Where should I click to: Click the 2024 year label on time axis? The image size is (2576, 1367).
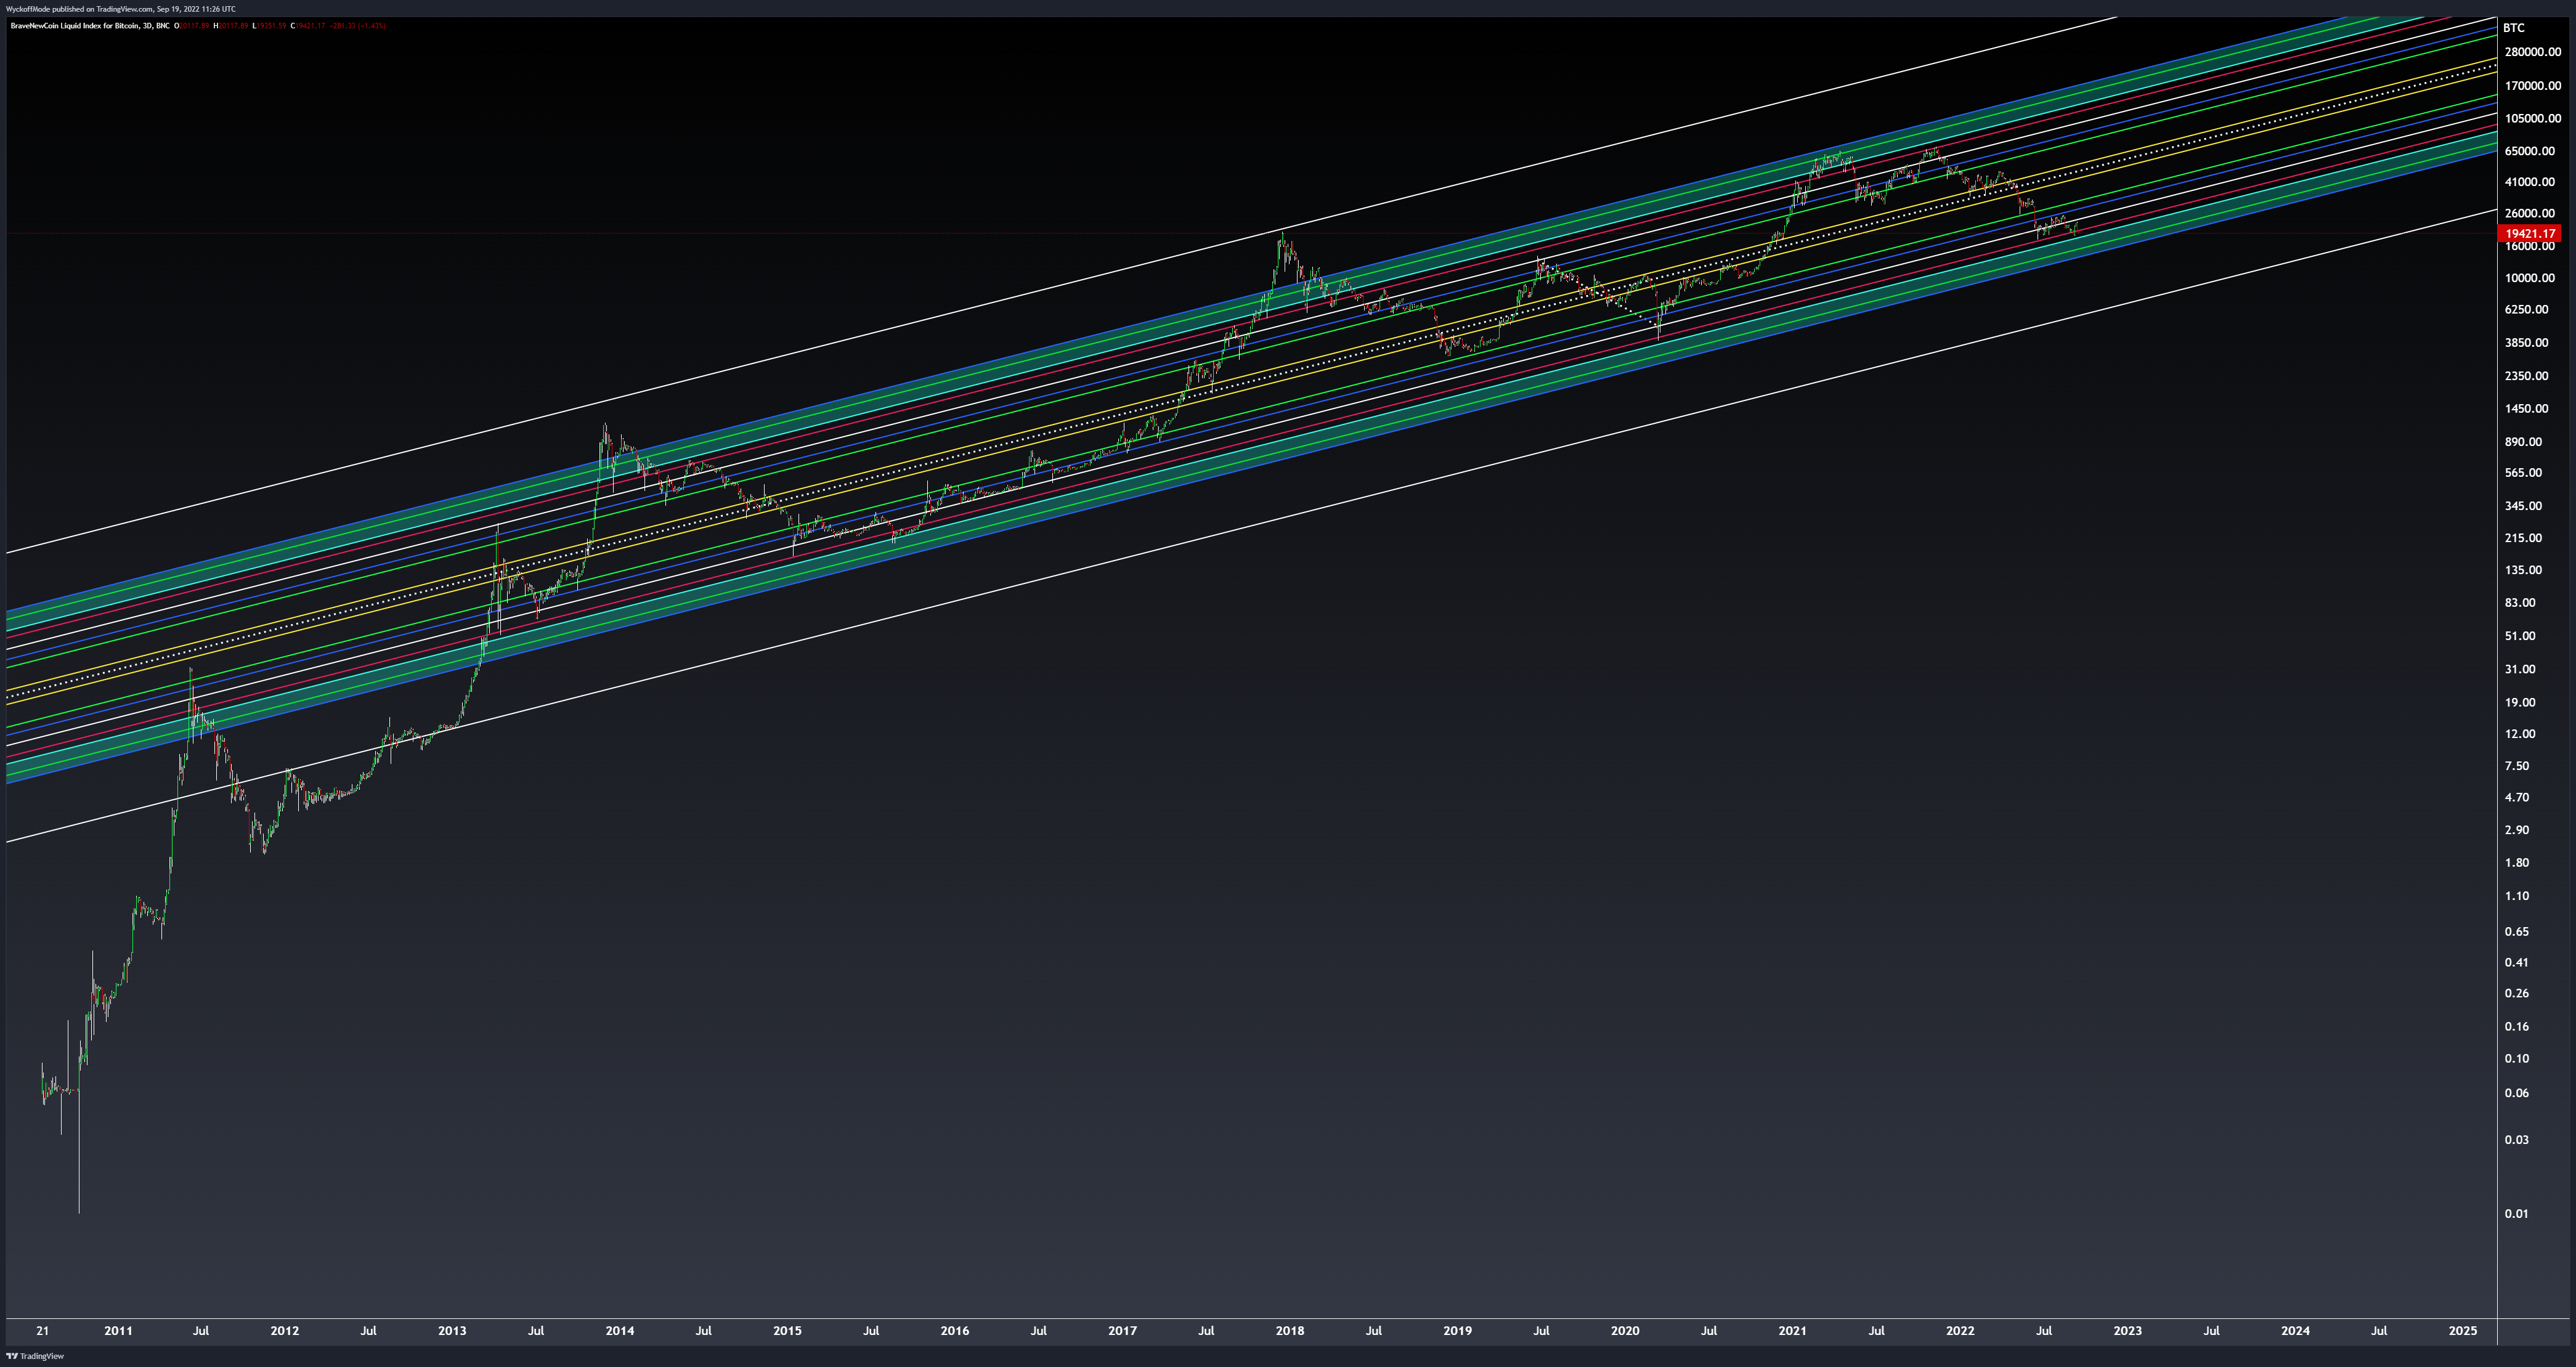[x=2295, y=1331]
